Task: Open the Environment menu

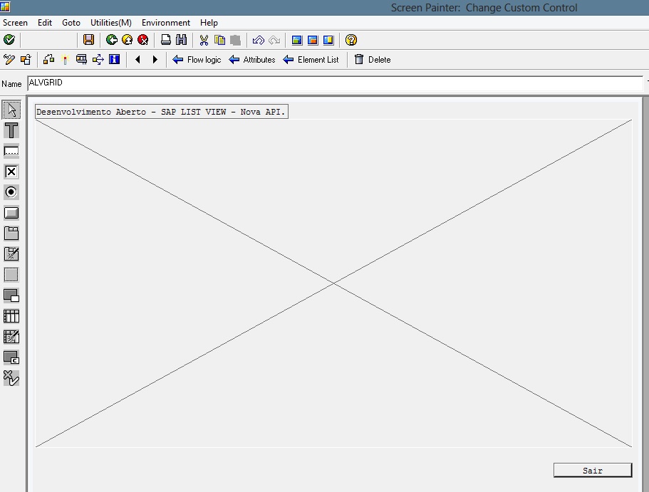Action: (166, 23)
